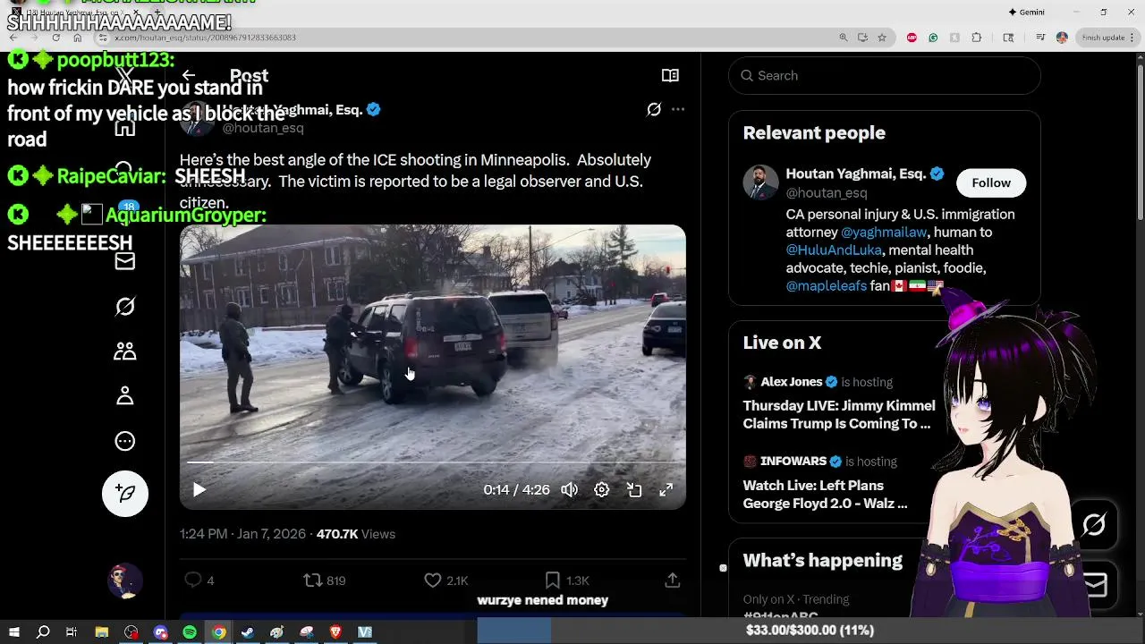The image size is (1145, 644).
Task: Open the Gemini button in Chrome
Action: pos(1026,12)
